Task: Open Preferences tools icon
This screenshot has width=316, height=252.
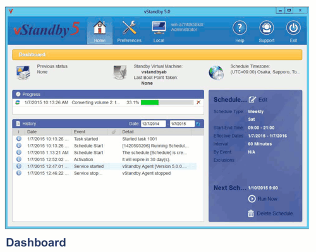Action: tap(129, 28)
